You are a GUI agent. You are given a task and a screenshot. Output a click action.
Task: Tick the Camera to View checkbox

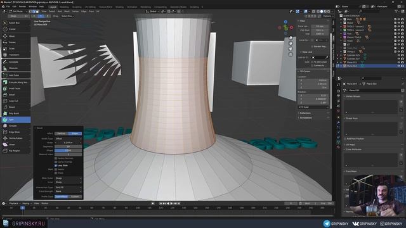pos(312,66)
